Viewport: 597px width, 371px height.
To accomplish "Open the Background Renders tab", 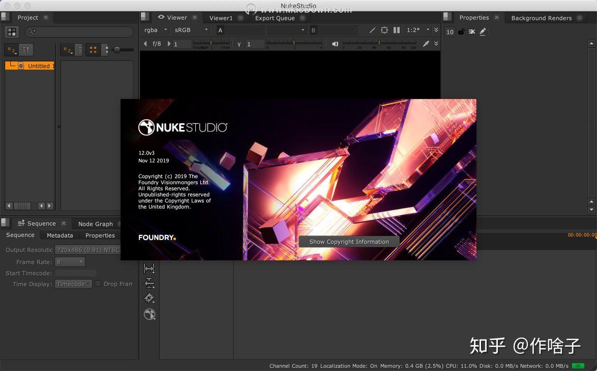I will click(542, 18).
